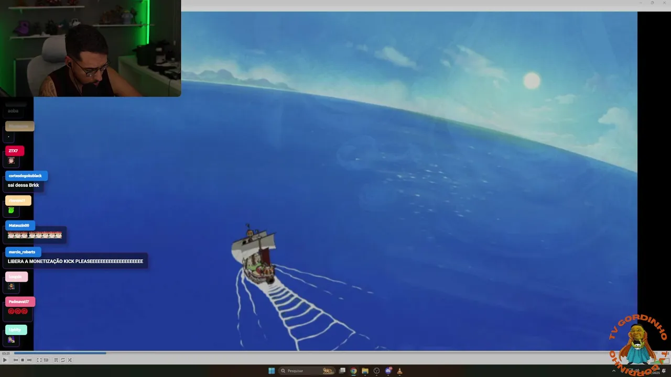The width and height of the screenshot is (671, 377).
Task: Toggle shuffle random playback in VLC
Action: [x=70, y=360]
